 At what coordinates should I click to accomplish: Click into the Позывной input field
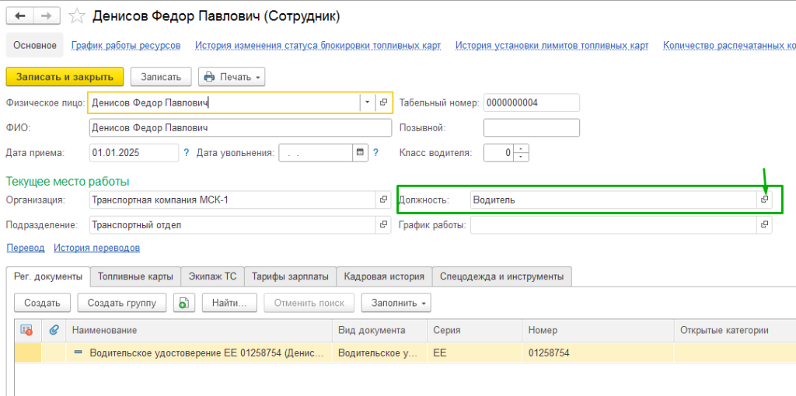click(x=532, y=127)
